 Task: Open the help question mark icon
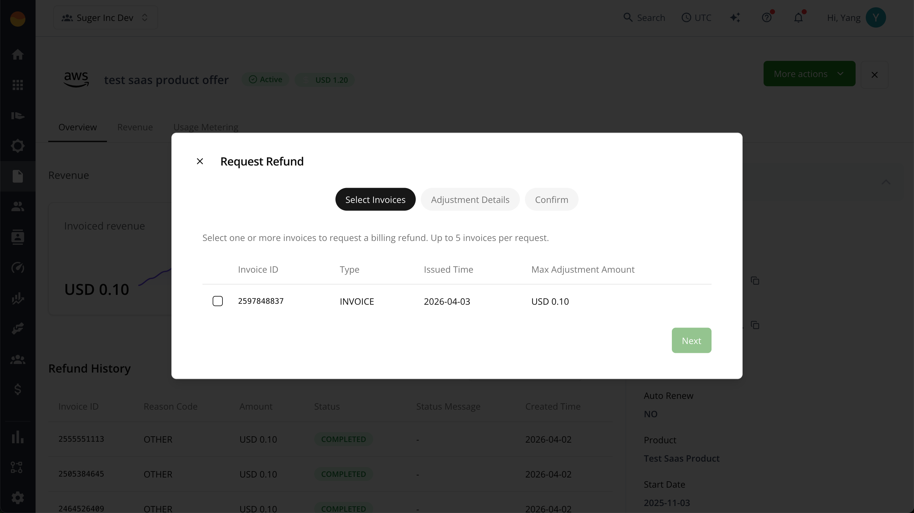point(767,17)
